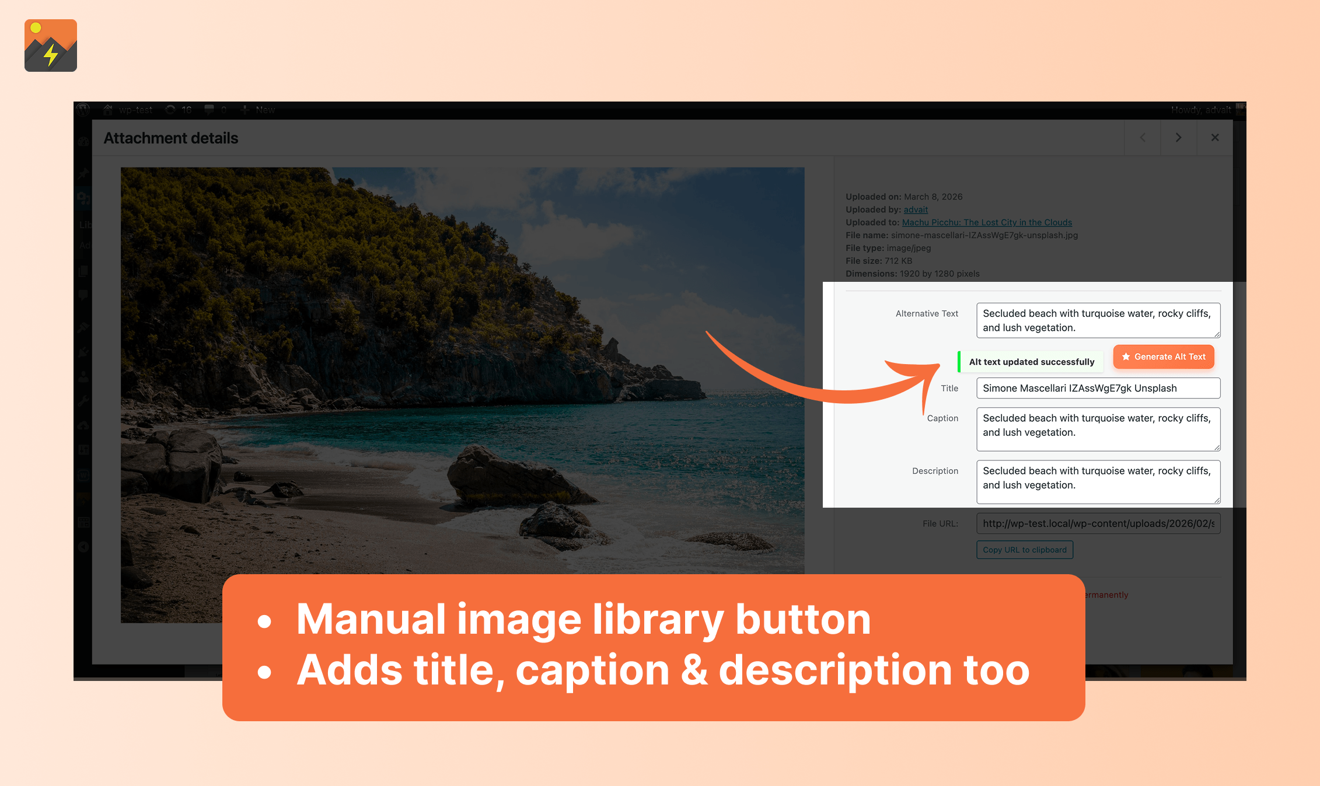Click the WordPress logo in admin bar

pyautogui.click(x=83, y=110)
